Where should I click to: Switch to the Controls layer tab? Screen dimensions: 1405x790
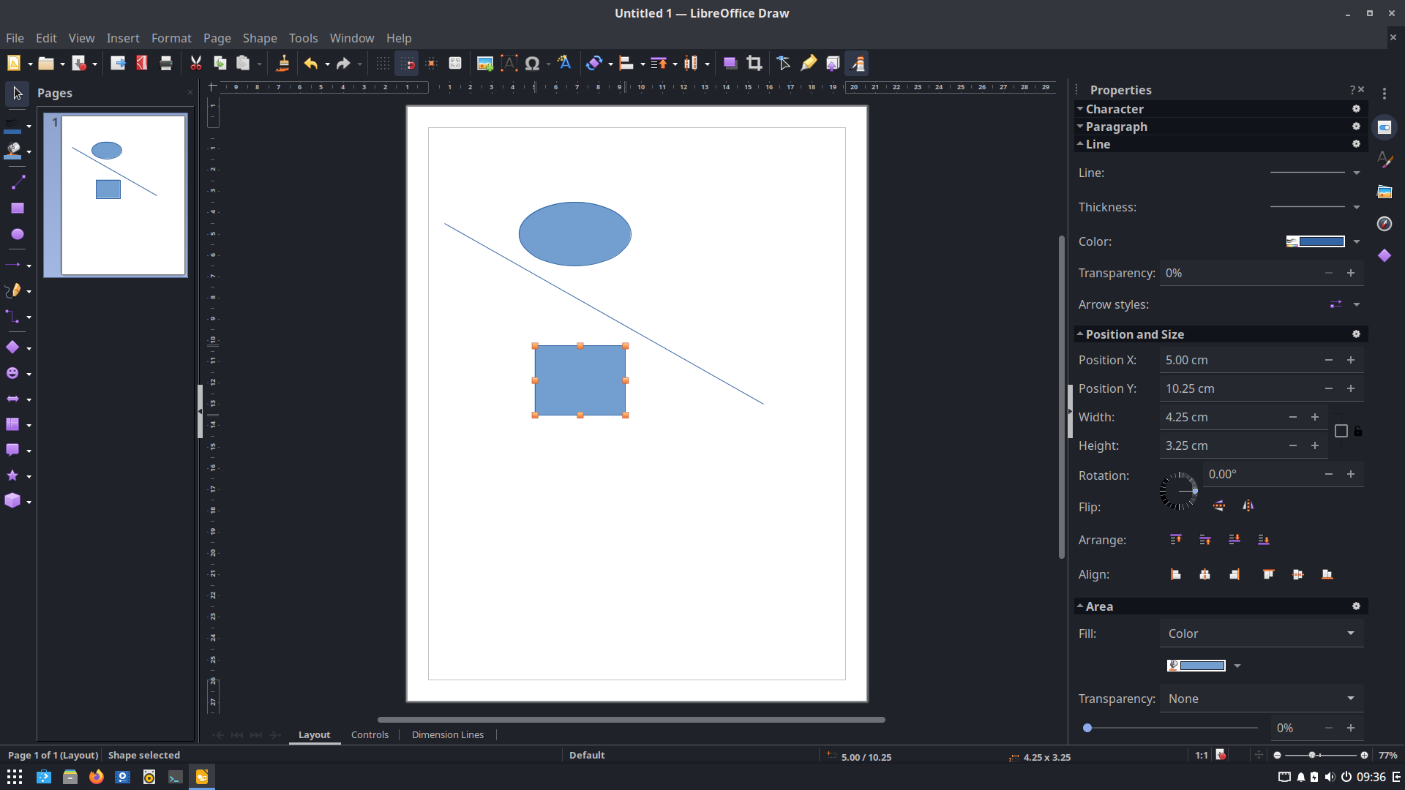pos(370,734)
